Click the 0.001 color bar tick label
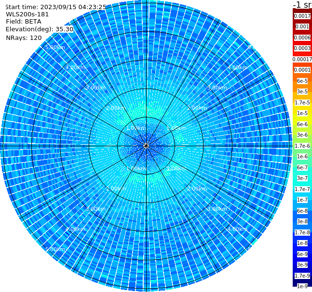Screen dimensions: 312x292 [302, 26]
